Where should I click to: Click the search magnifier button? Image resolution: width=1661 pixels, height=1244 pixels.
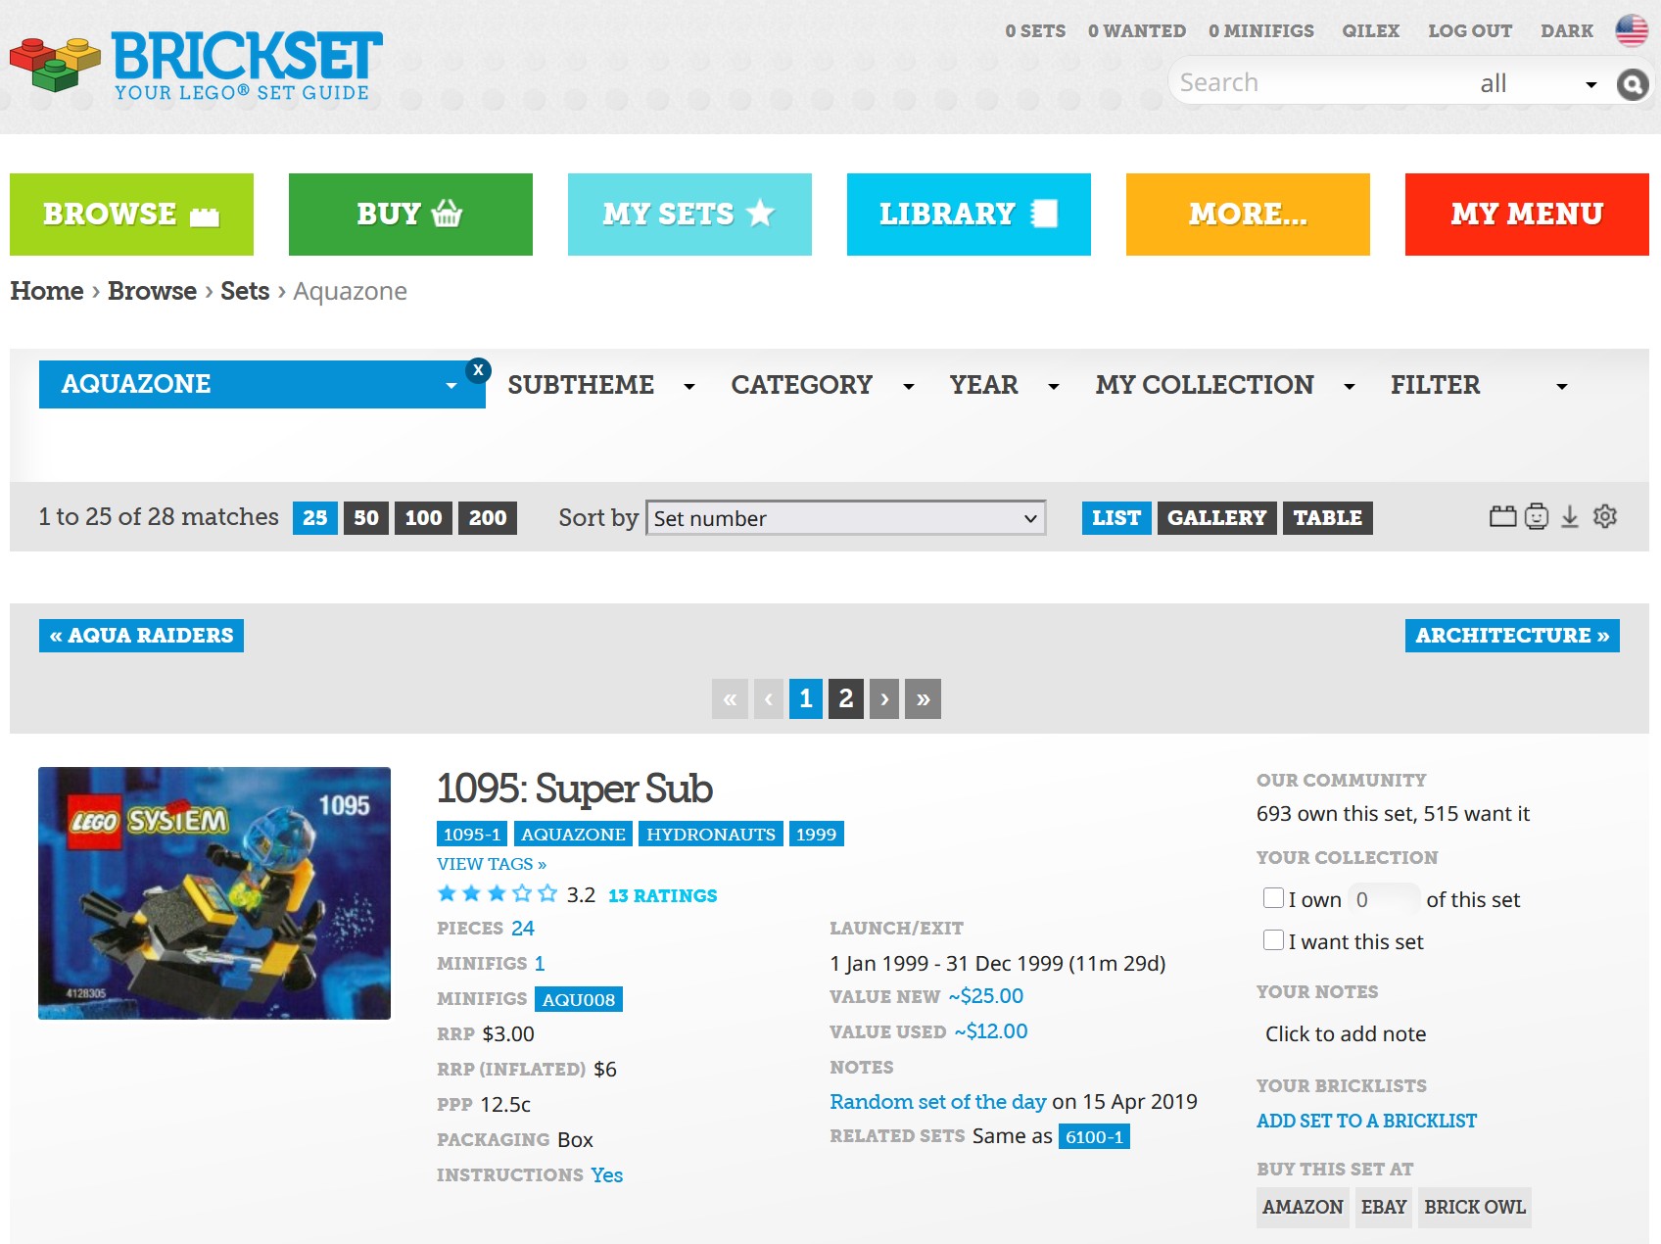1632,84
